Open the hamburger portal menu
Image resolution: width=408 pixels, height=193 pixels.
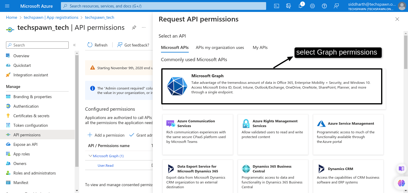coord(7,6)
